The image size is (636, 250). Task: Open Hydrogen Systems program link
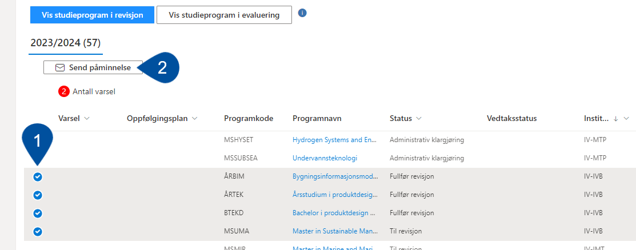[335, 140]
